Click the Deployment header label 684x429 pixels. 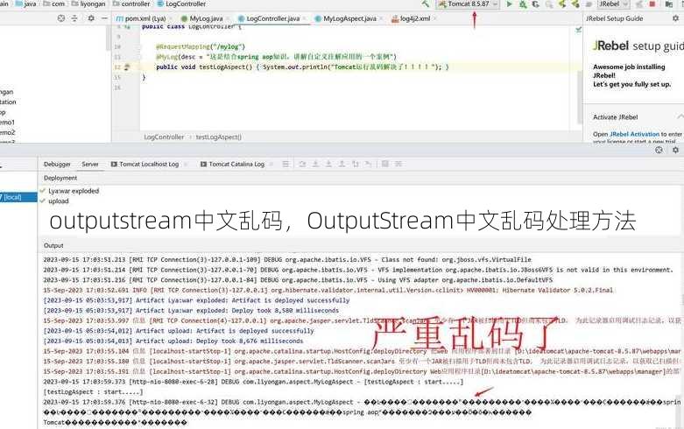(60, 178)
